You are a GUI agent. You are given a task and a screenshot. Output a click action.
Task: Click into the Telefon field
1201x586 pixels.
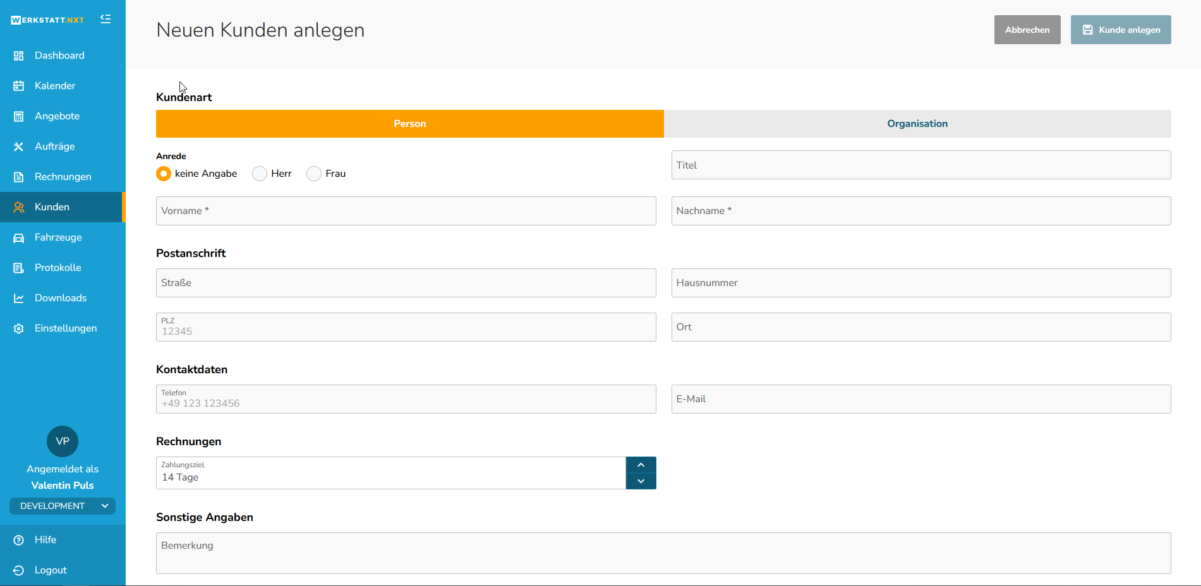pos(406,399)
